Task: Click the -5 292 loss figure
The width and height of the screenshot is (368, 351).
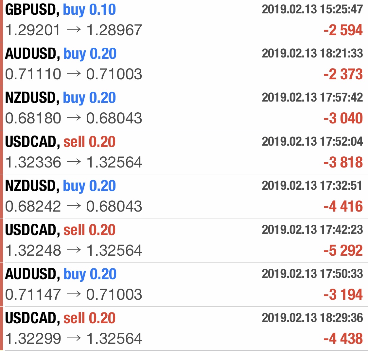Action: [x=343, y=251]
